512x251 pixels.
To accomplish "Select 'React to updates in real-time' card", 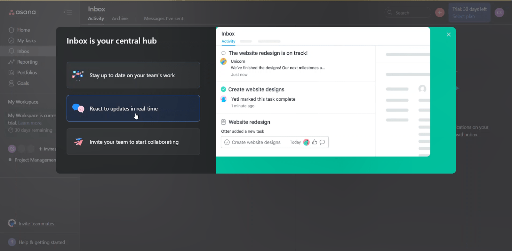I will click(x=133, y=108).
